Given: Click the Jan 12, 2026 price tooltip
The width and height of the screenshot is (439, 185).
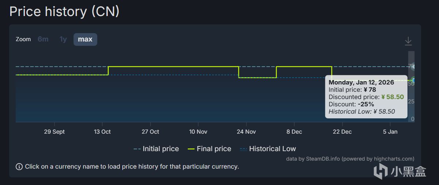Looking at the screenshot, I should click(x=366, y=97).
